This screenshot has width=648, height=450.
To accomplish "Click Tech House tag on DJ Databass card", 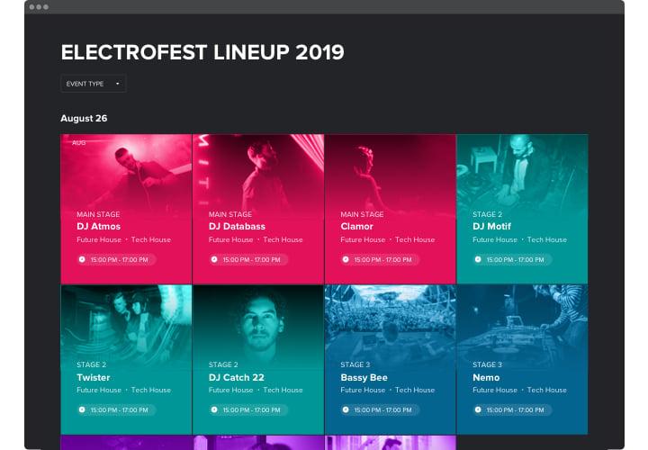I will [x=283, y=239].
